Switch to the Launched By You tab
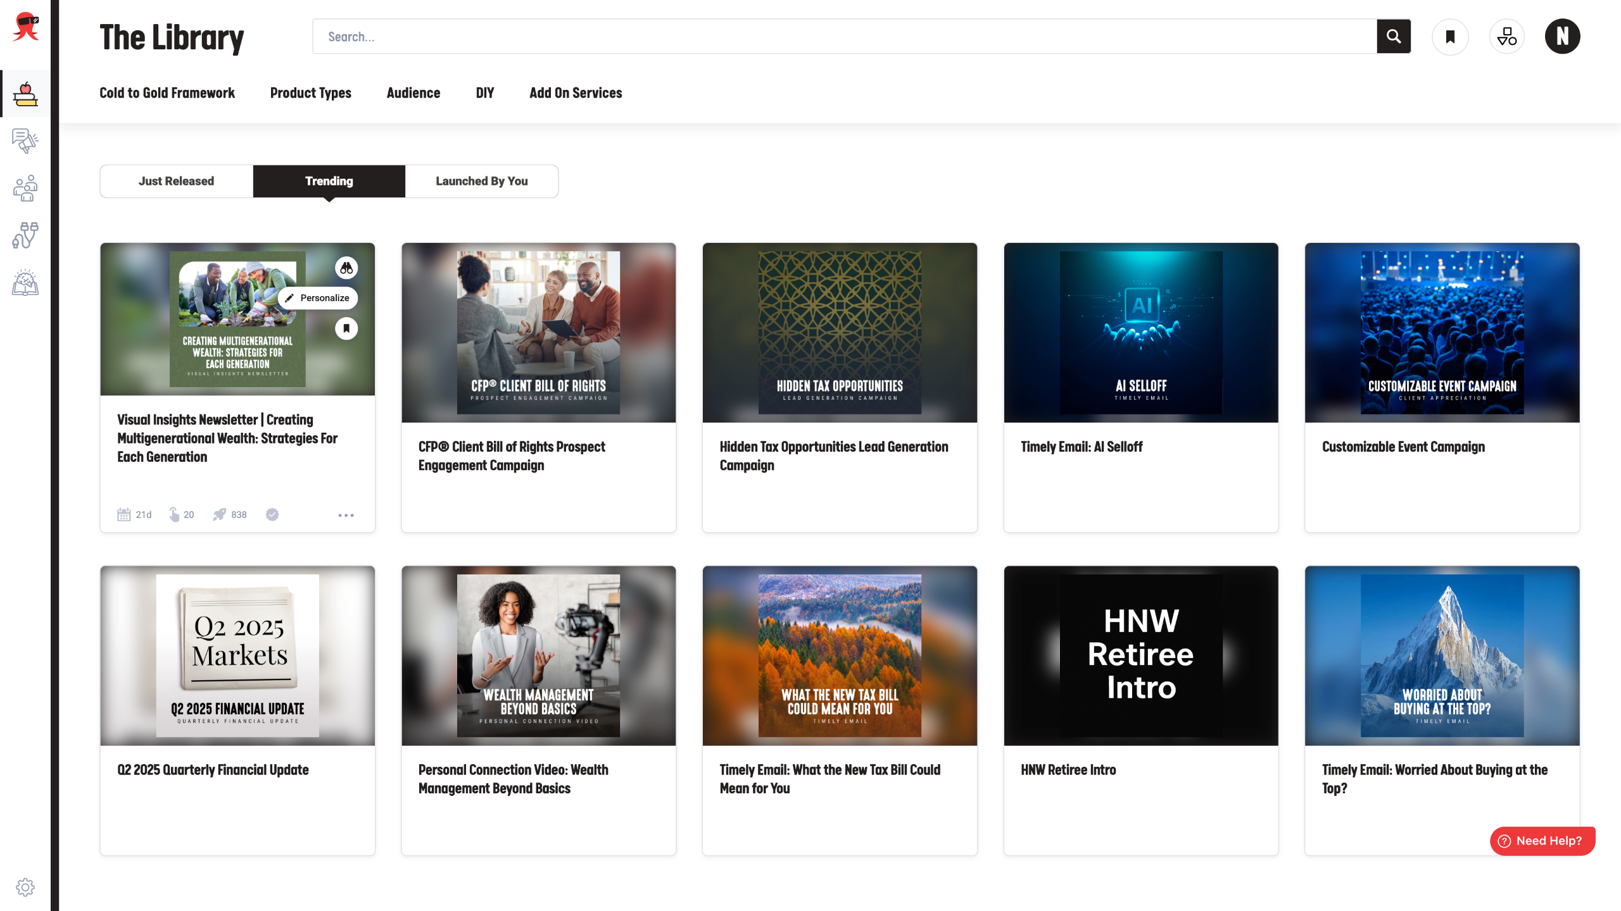The height and width of the screenshot is (911, 1621). [x=481, y=182]
